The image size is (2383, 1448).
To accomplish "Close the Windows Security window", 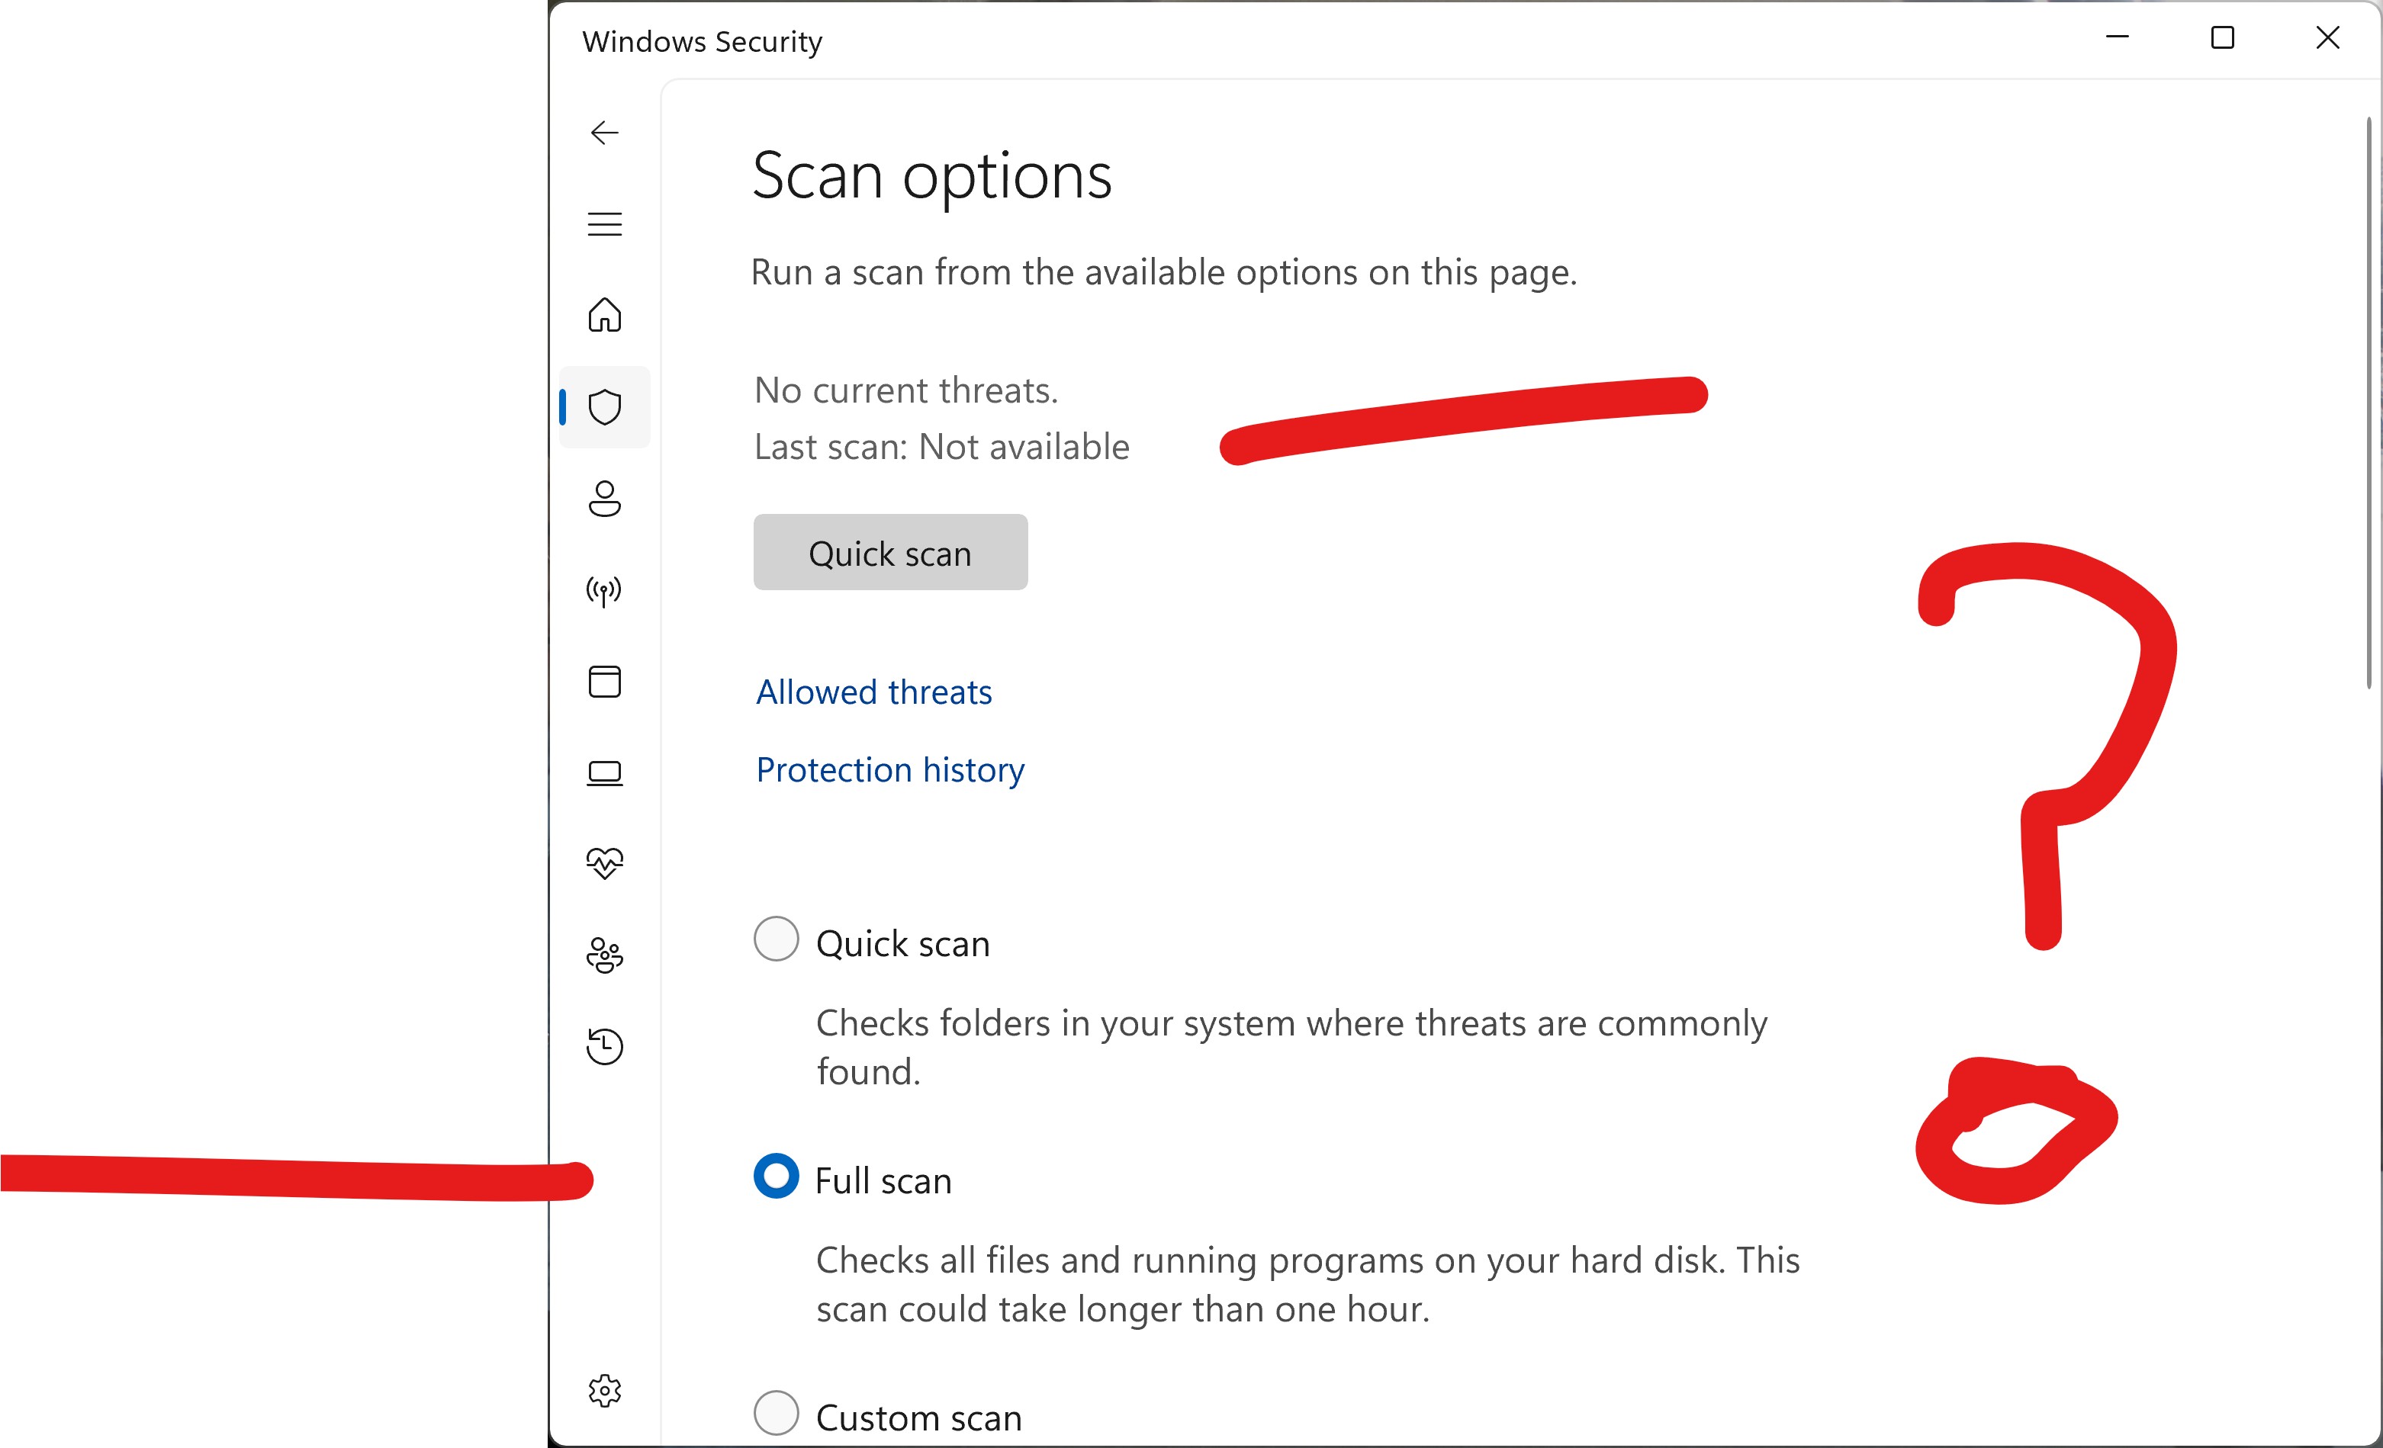I will click(2328, 37).
